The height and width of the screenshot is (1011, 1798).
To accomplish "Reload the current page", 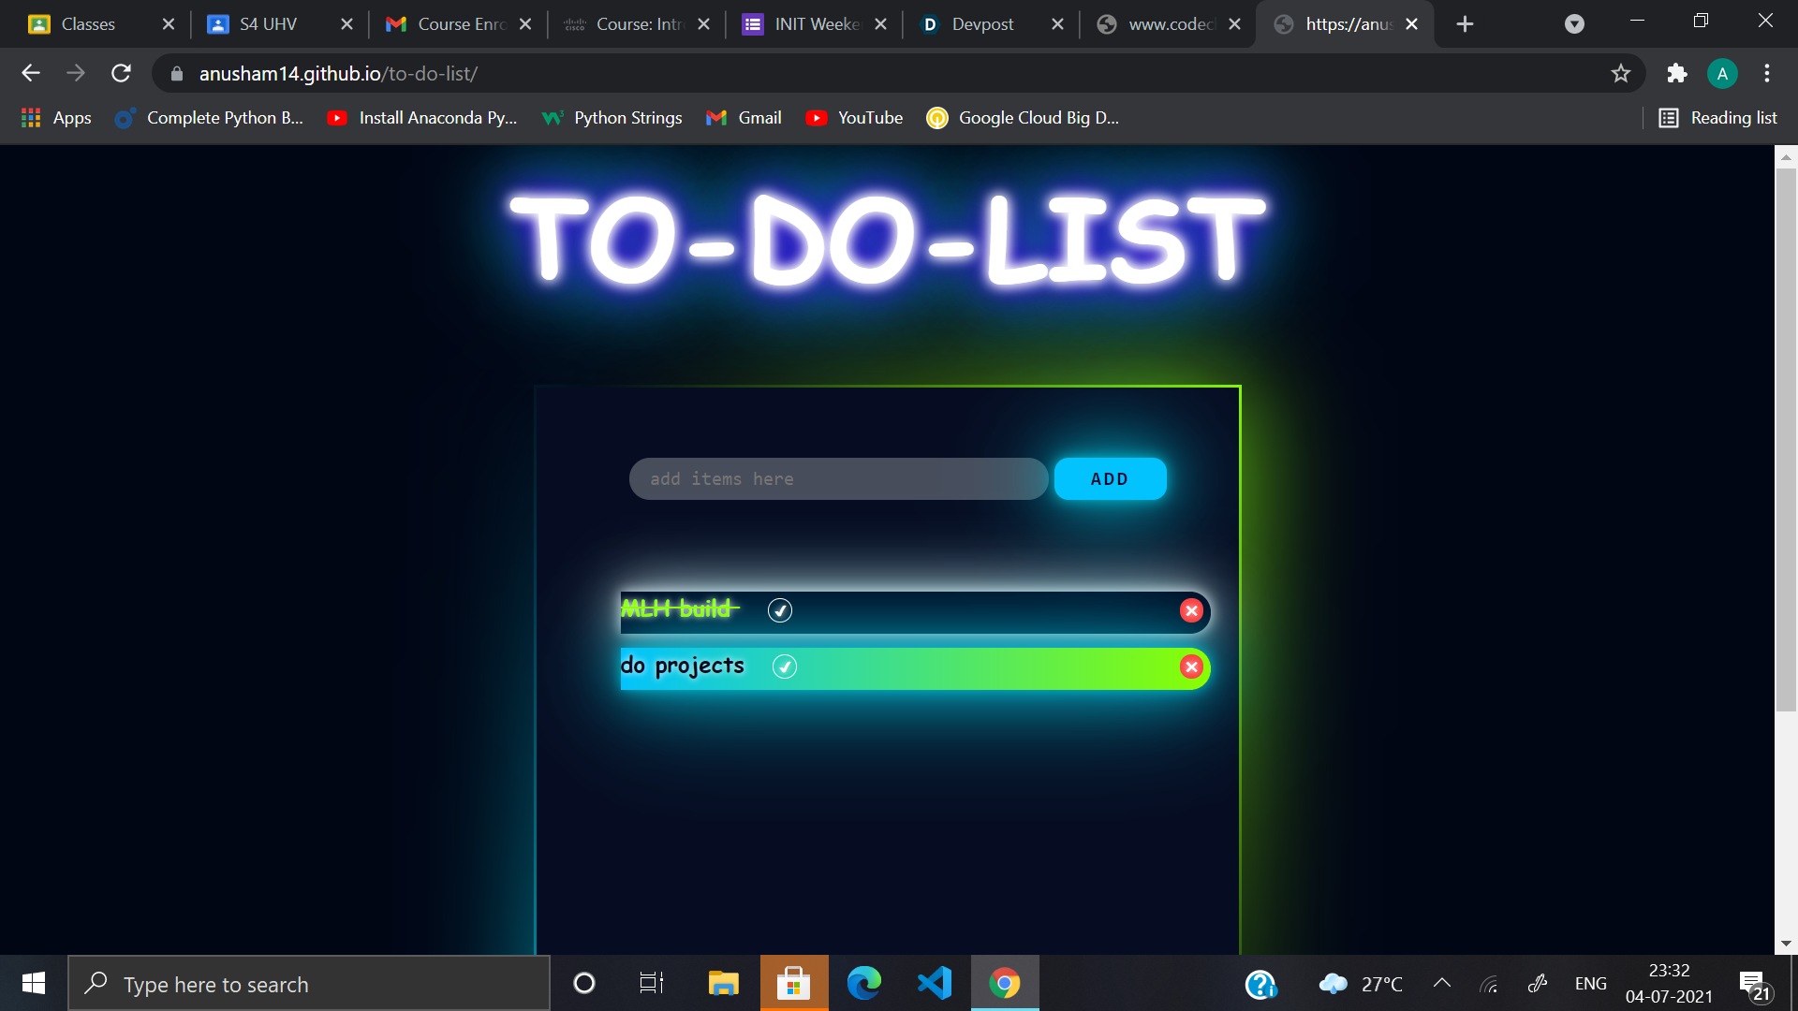I will coord(121,73).
